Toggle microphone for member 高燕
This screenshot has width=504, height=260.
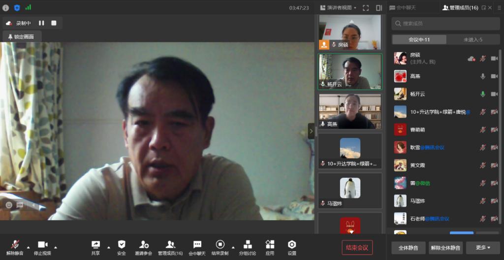click(x=483, y=76)
